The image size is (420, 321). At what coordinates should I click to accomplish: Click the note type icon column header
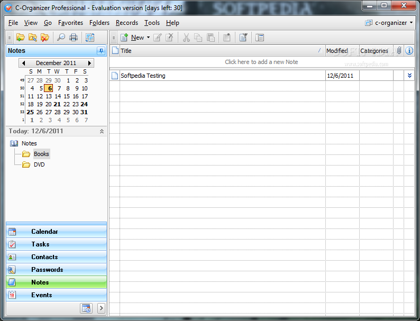[x=115, y=51]
